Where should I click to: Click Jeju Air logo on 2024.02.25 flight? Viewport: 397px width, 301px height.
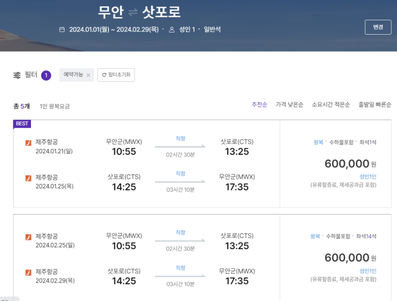pyautogui.click(x=28, y=236)
